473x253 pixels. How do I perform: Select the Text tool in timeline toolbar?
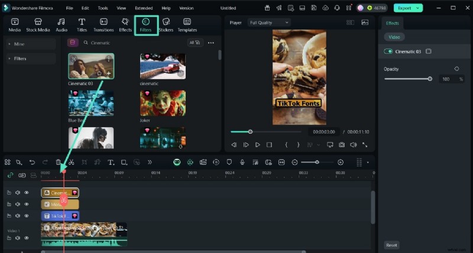point(111,162)
